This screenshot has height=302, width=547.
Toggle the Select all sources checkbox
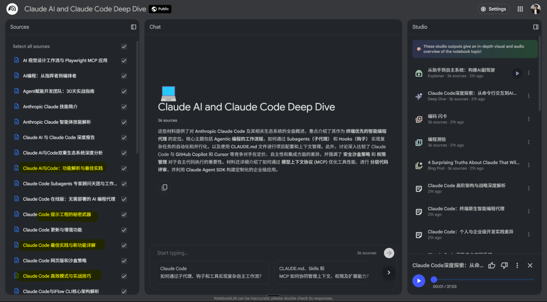tap(124, 47)
